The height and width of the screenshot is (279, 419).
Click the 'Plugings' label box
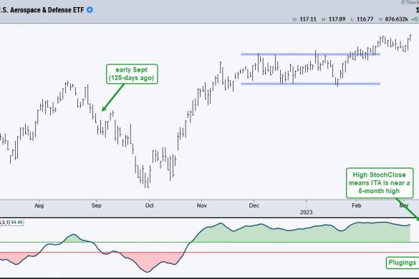coord(402,263)
